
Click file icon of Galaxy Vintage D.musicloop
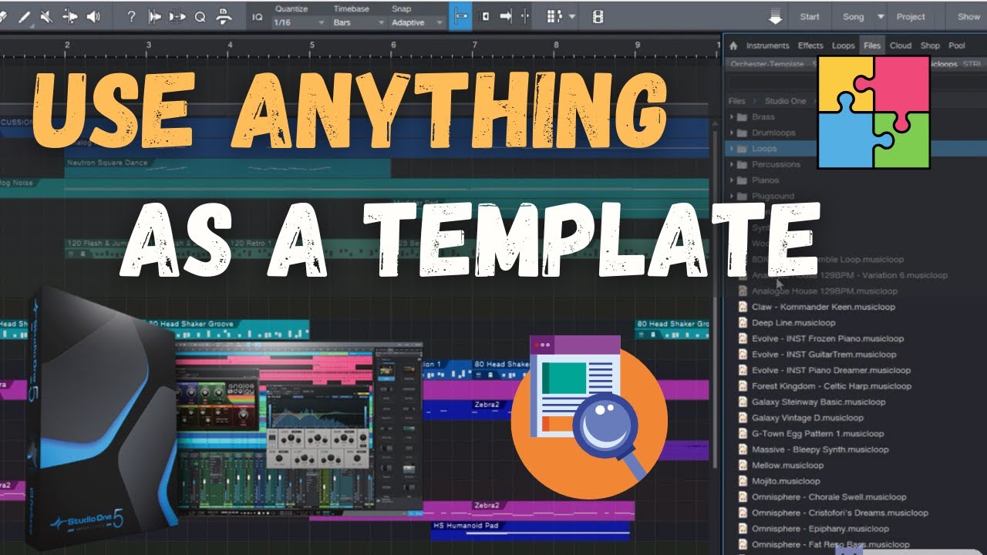(743, 418)
